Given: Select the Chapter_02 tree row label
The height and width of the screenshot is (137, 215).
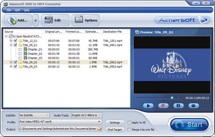Looking at the screenshot, I should [x=35, y=54].
